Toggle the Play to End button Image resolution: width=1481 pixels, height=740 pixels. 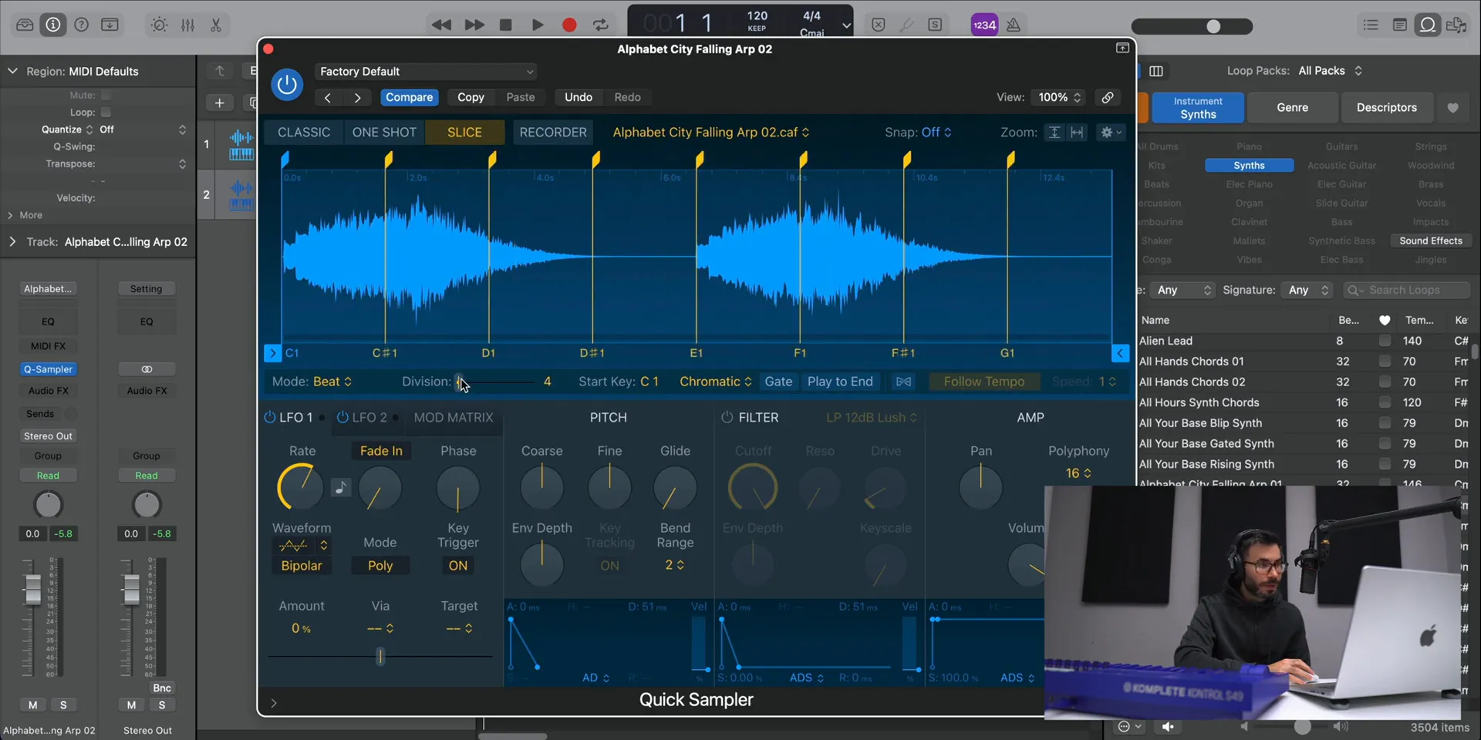[x=840, y=382]
